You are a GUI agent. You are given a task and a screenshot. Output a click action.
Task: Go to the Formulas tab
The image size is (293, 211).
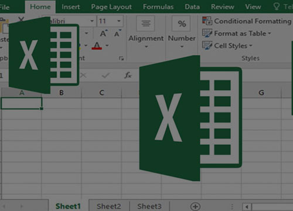[x=158, y=7]
